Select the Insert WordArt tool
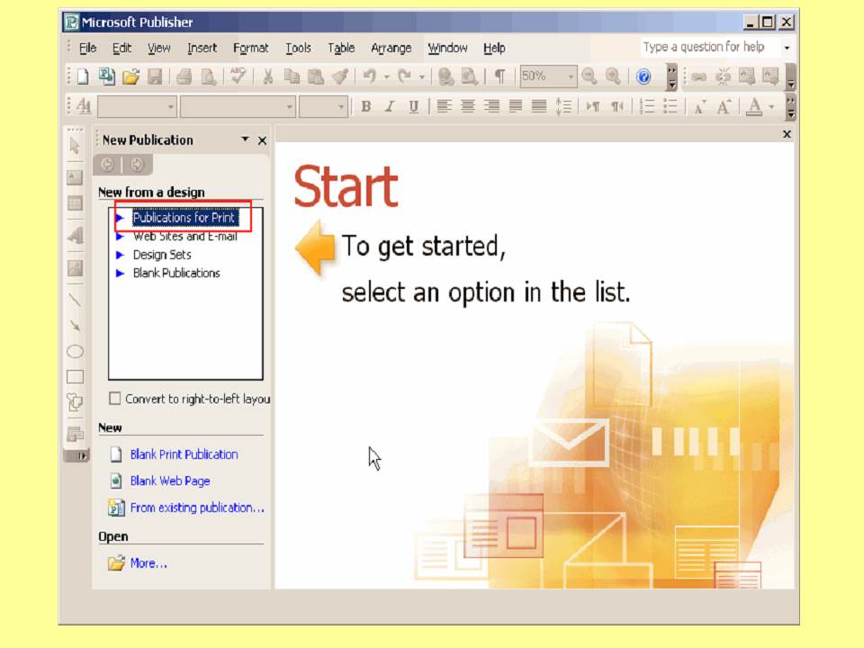Screen dimensions: 864x648 point(75,235)
